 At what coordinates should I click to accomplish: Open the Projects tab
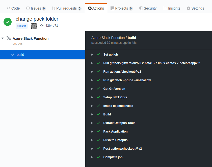(x=122, y=8)
